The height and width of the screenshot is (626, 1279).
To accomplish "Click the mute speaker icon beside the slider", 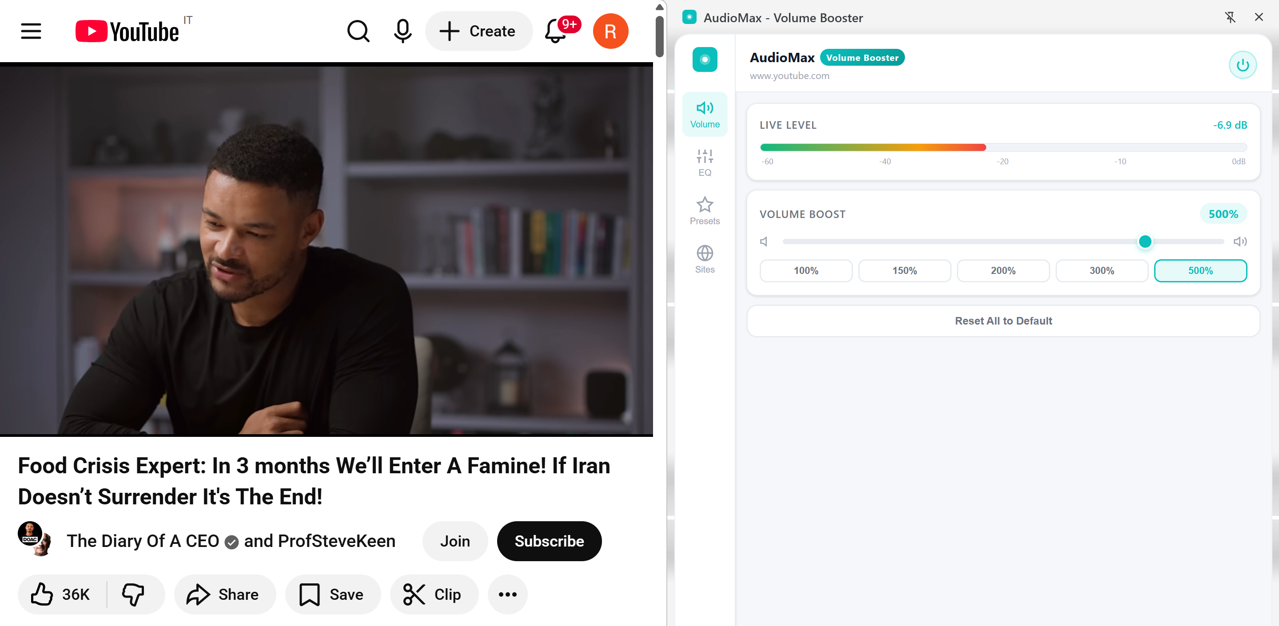I will point(764,242).
